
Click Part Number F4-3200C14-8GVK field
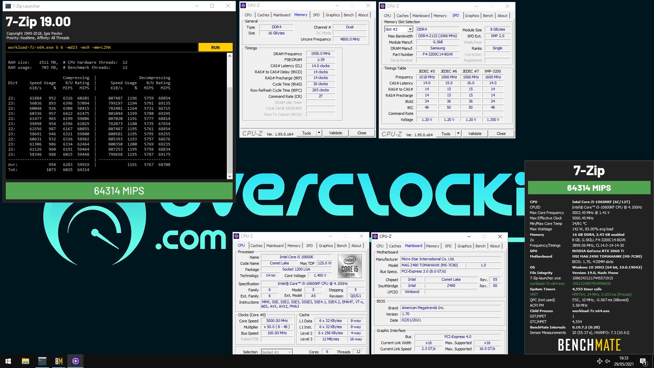click(x=438, y=55)
